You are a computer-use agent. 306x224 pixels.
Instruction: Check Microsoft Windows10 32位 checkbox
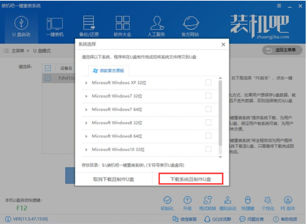208,149
